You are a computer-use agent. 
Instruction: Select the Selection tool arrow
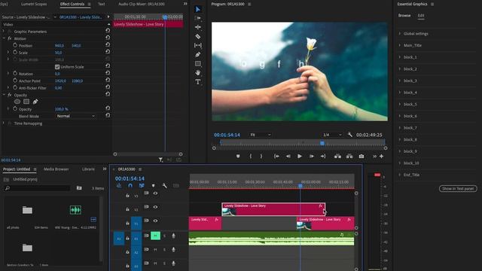click(x=197, y=9)
